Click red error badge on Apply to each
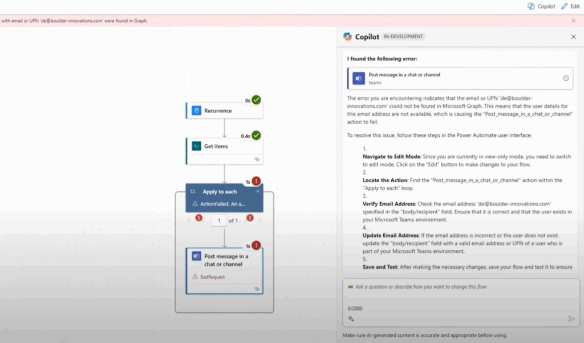 256,181
